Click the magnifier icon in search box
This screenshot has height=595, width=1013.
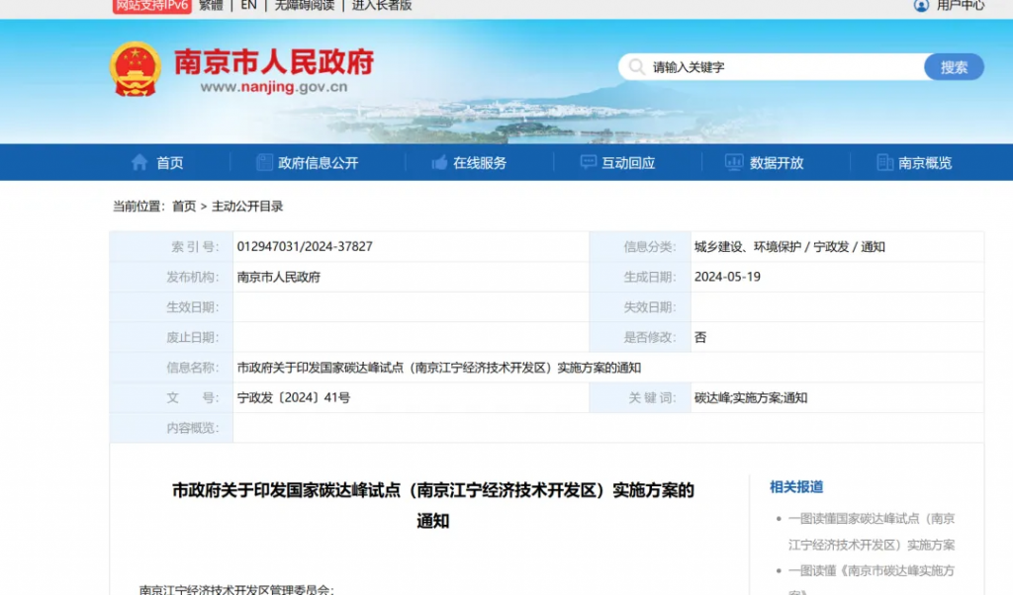pos(635,67)
